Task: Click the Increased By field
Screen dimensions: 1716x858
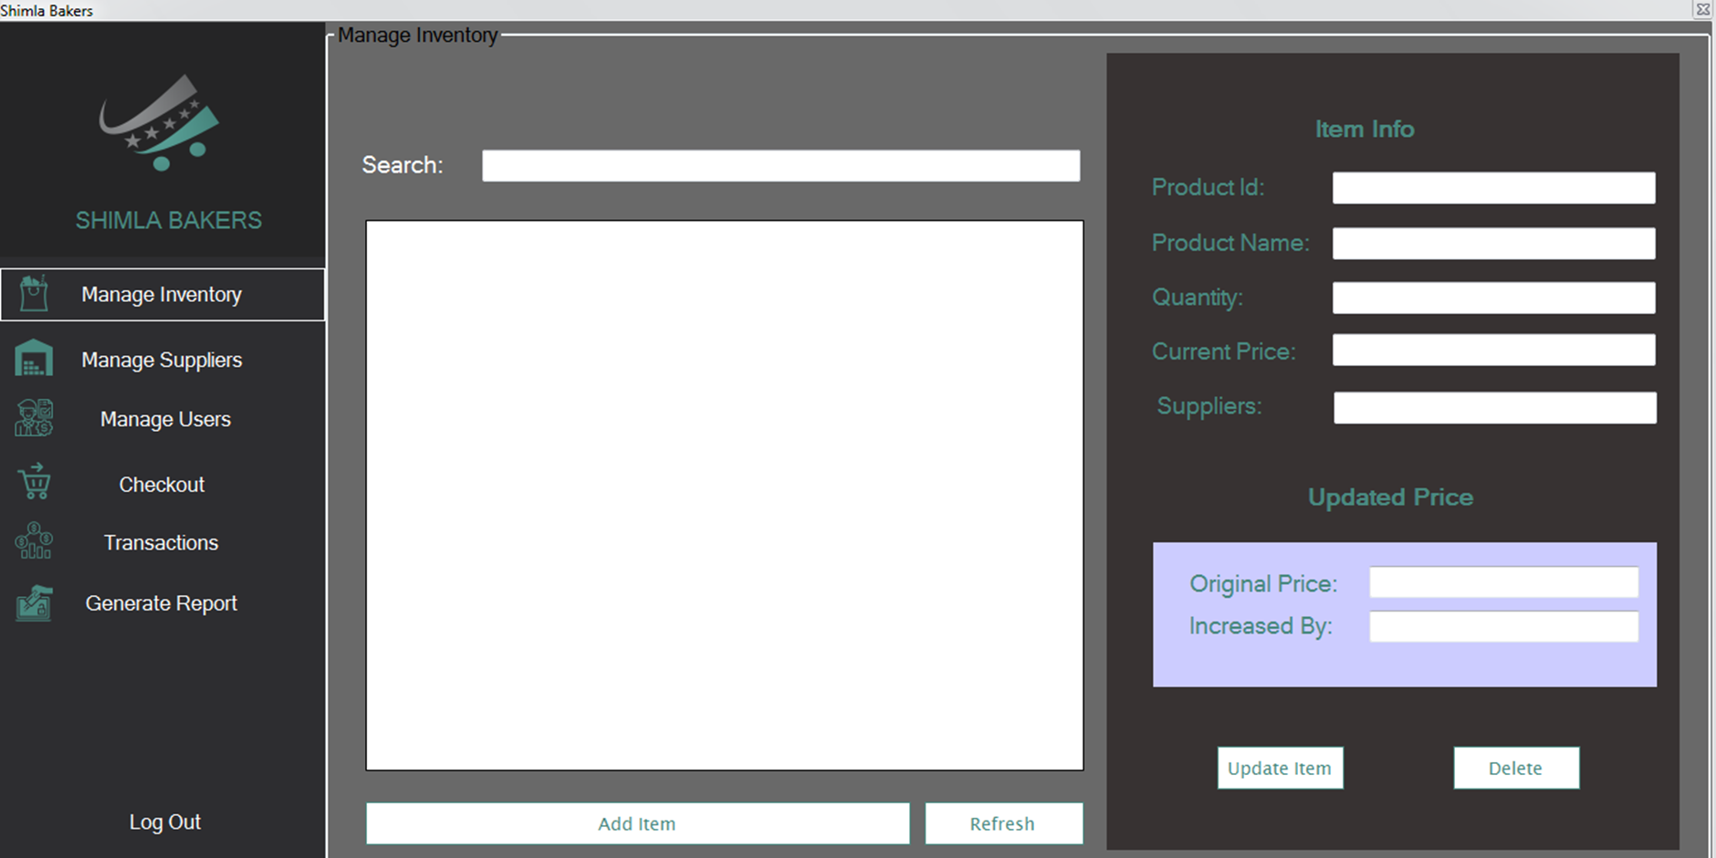Action: point(1503,626)
